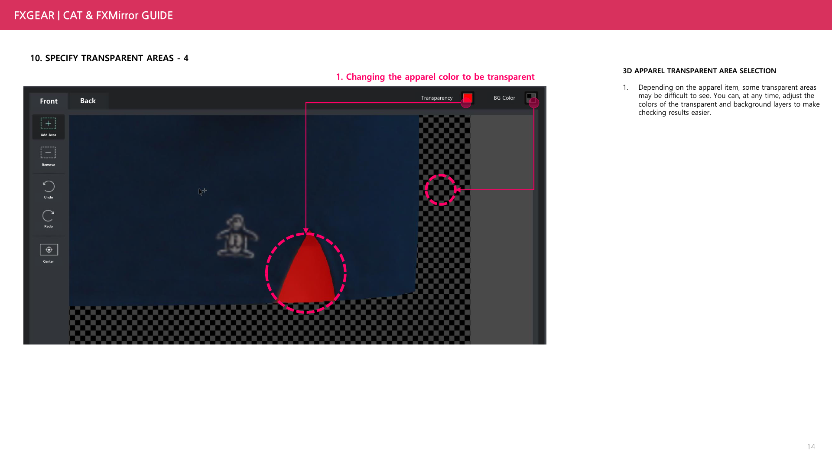Click "3D APPAREL TRANSPARENT AREA SELECTION" heading
Viewport: 832px width, 468px height.
click(699, 71)
